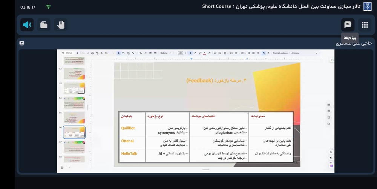Open the apps grid menu
Image resolution: width=377 pixels, height=189 pixels.
[x=365, y=25]
